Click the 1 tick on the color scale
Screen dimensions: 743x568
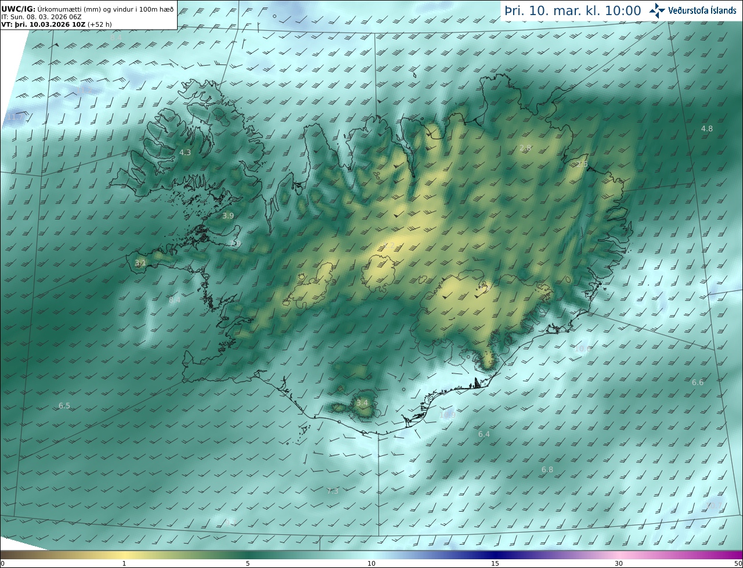[124, 563]
